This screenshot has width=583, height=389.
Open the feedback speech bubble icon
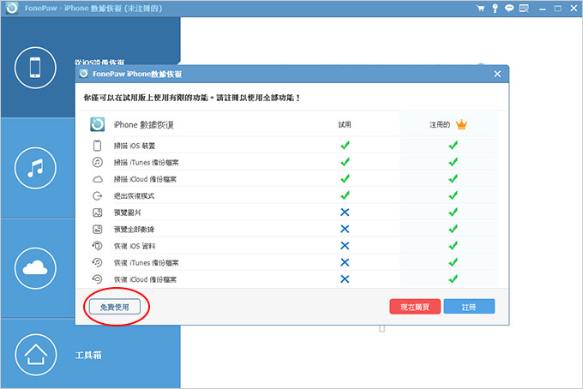coord(509,9)
